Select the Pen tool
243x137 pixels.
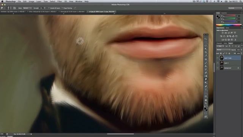(x=206, y=86)
